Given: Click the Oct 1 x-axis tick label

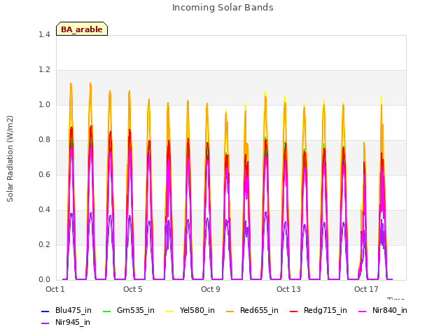Looking at the screenshot, I should 55,289.
